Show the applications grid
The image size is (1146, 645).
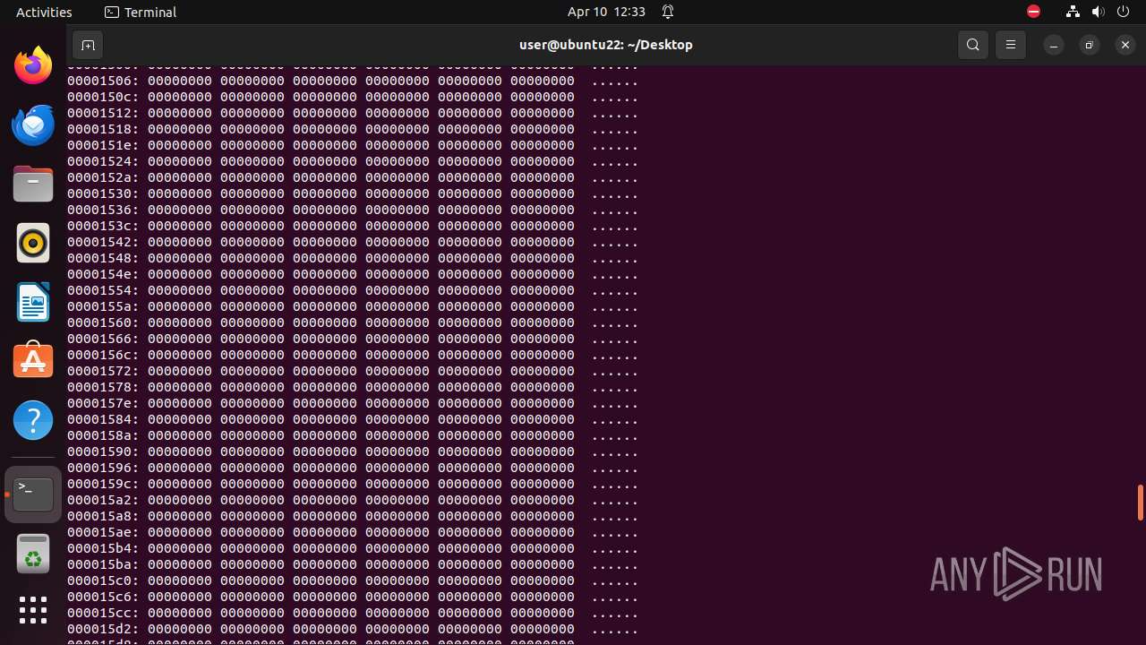click(x=33, y=610)
